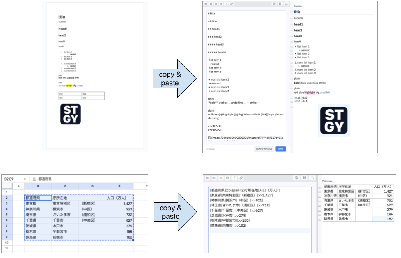The width and height of the screenshot is (401, 258).
Task: Open the B2:E9 name box dropdown arrow
Action: point(25,179)
